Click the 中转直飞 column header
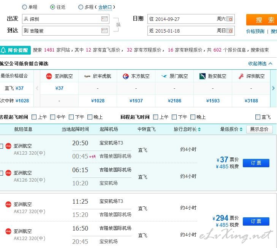Screen dimensions: 277x248 pyautogui.click(x=147, y=129)
